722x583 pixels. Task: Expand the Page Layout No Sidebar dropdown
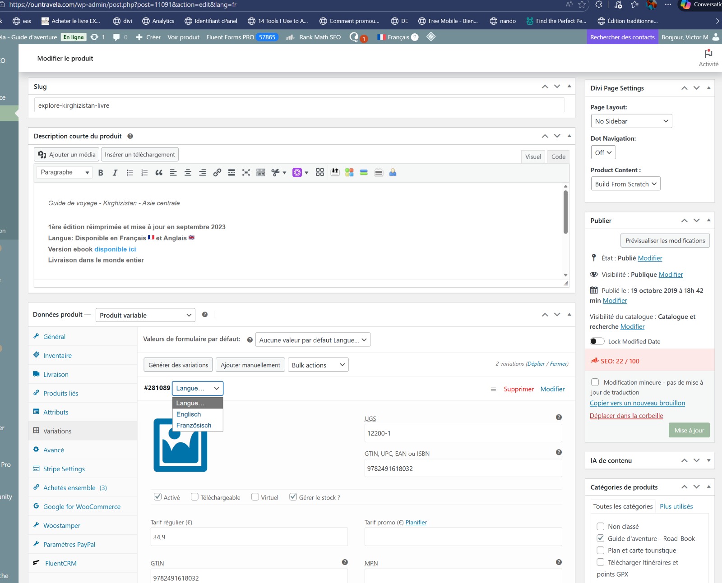coord(631,121)
